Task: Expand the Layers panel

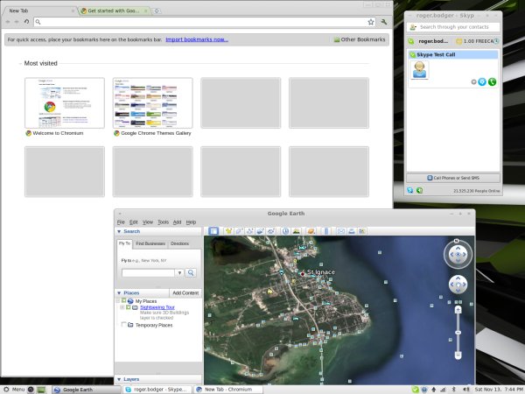Action: 119,379
